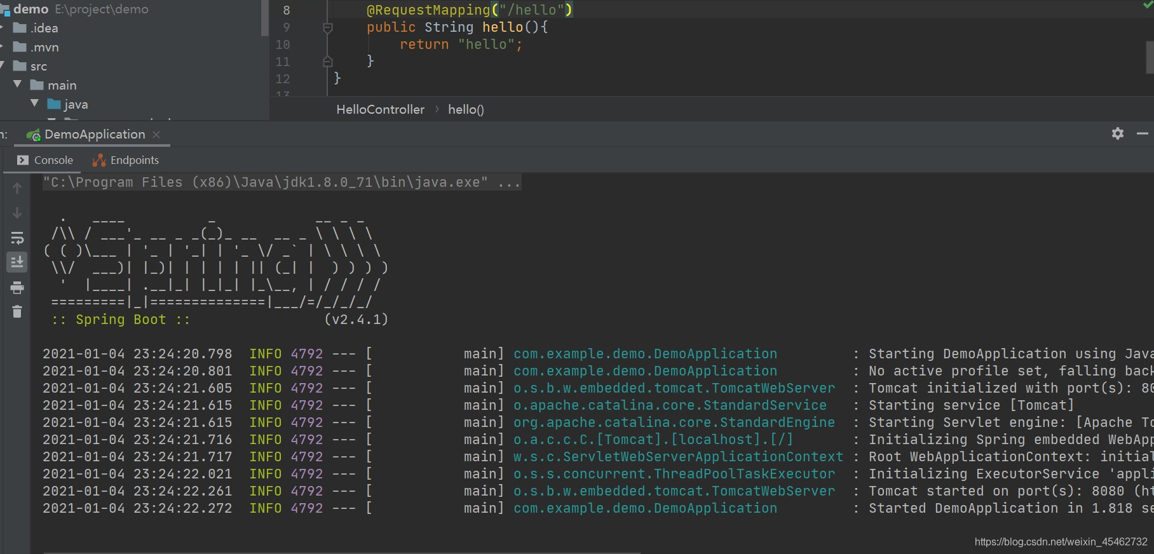Click StandardEngine logger name
Screen dimensions: 1154x554
674,422
